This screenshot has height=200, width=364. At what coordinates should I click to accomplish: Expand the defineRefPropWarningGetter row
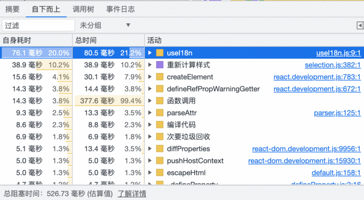(x=150, y=89)
